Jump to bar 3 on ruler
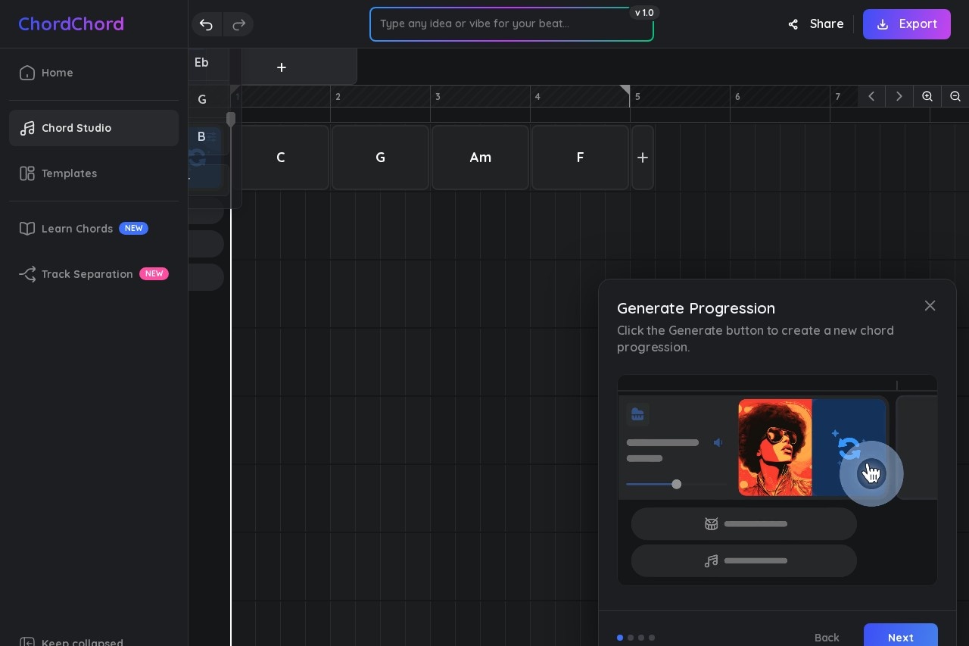The image size is (969, 646). (438, 96)
